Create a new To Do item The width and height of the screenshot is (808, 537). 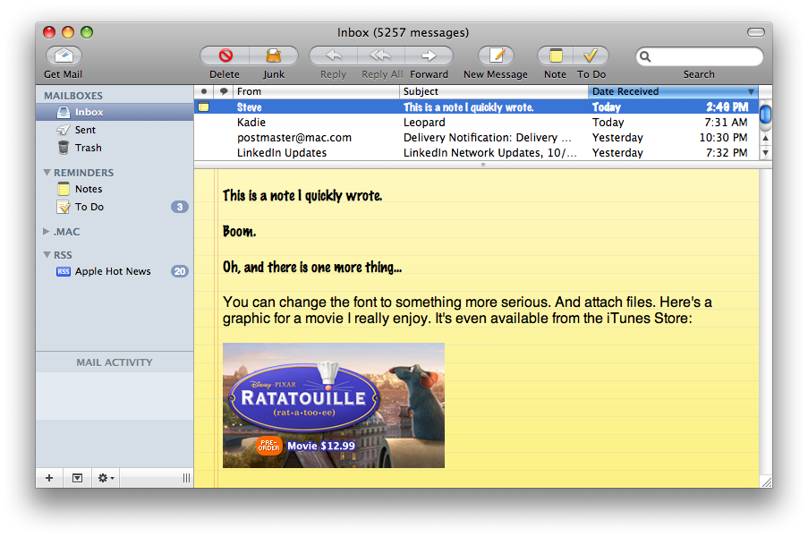coord(591,55)
